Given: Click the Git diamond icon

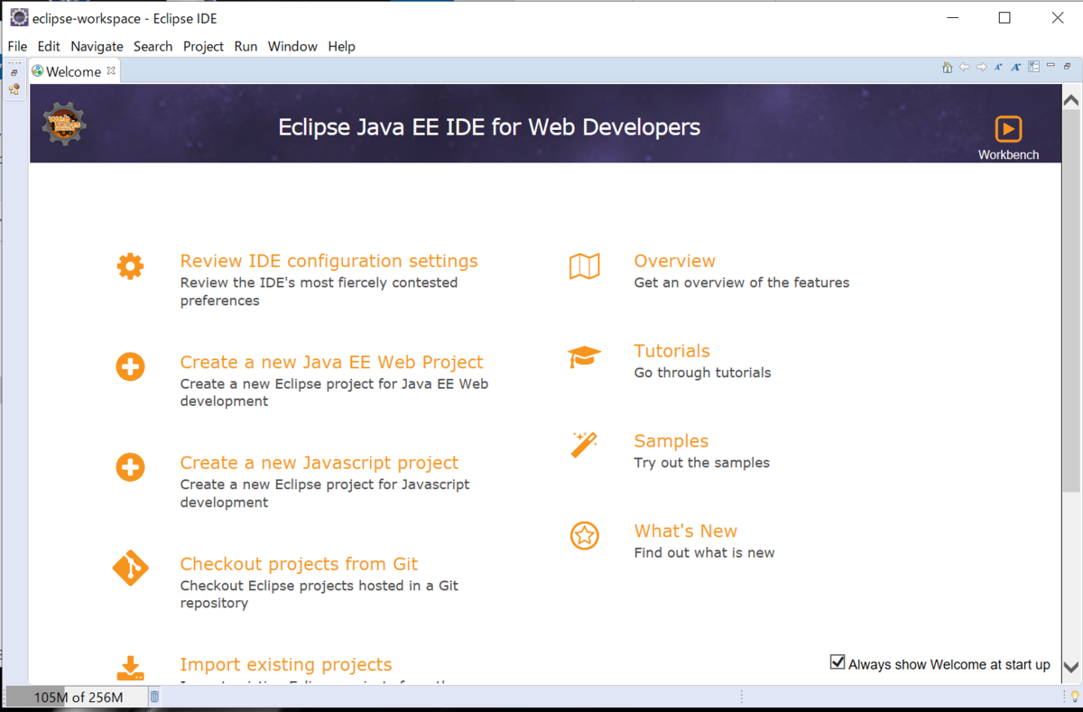Looking at the screenshot, I should coord(130,569).
